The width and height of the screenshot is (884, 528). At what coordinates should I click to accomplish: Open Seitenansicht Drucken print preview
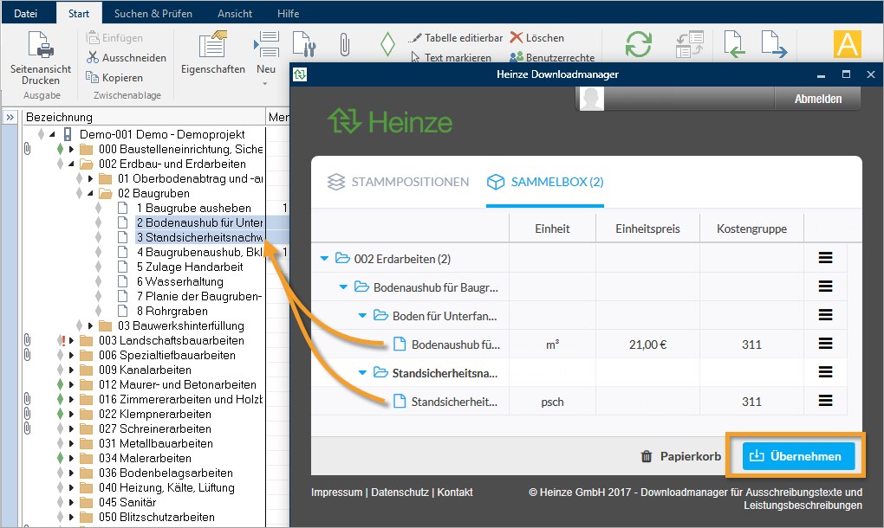(41, 58)
